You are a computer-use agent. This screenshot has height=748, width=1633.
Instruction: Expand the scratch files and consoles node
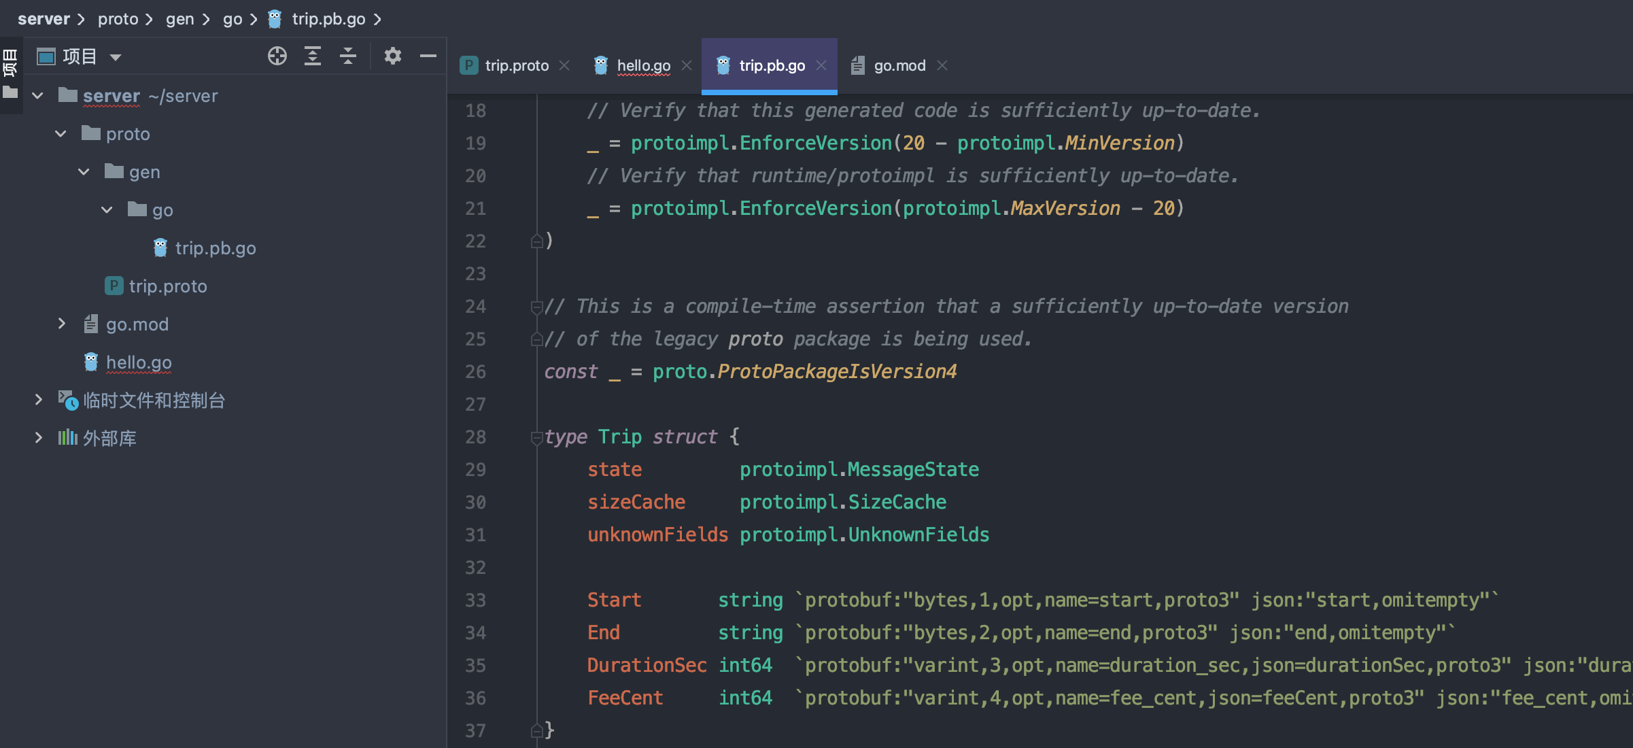point(38,400)
